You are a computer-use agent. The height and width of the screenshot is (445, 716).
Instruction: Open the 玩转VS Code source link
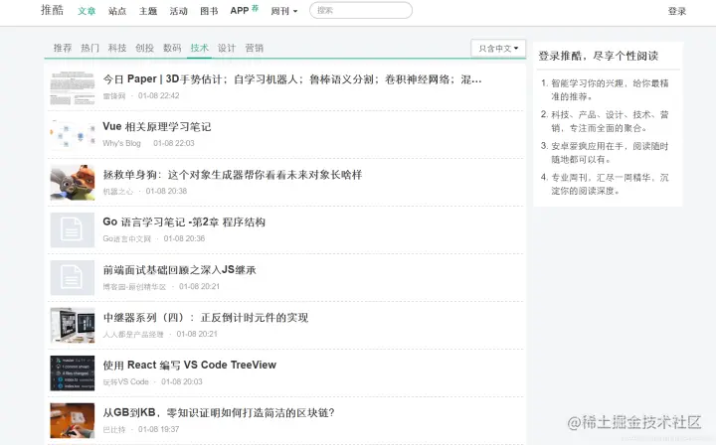pos(125,381)
